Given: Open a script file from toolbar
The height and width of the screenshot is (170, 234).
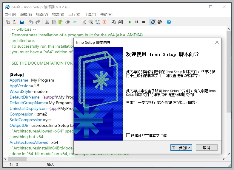Looking at the screenshot, I should [x=15, y=22].
